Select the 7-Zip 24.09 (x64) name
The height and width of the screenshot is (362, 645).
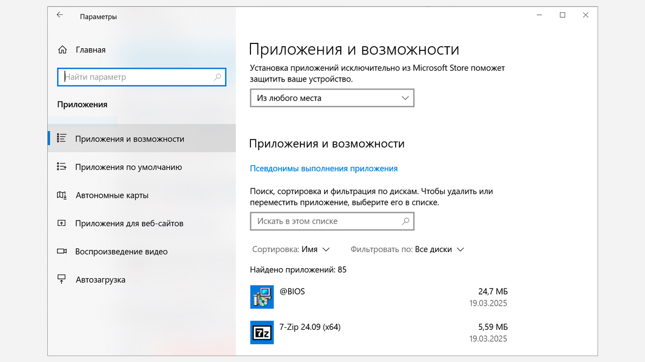(x=310, y=327)
